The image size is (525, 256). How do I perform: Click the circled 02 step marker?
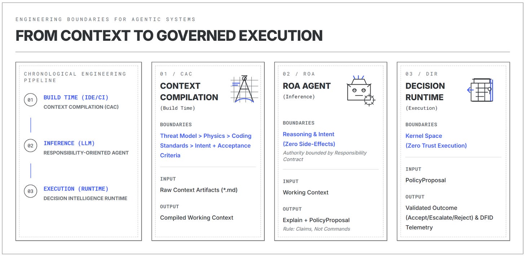pos(30,146)
